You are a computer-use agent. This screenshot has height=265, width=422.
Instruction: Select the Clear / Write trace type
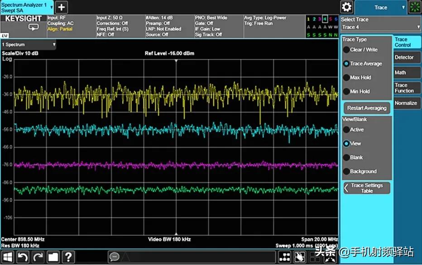(363, 50)
